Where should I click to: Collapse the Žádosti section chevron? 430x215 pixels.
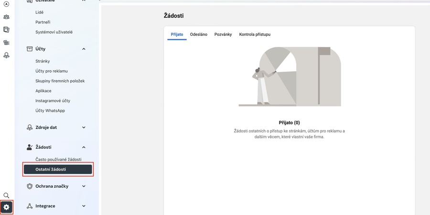84,147
